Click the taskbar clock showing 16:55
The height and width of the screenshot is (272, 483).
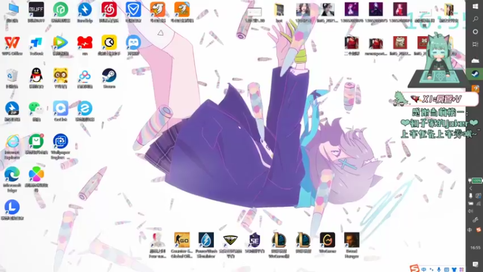(475, 247)
